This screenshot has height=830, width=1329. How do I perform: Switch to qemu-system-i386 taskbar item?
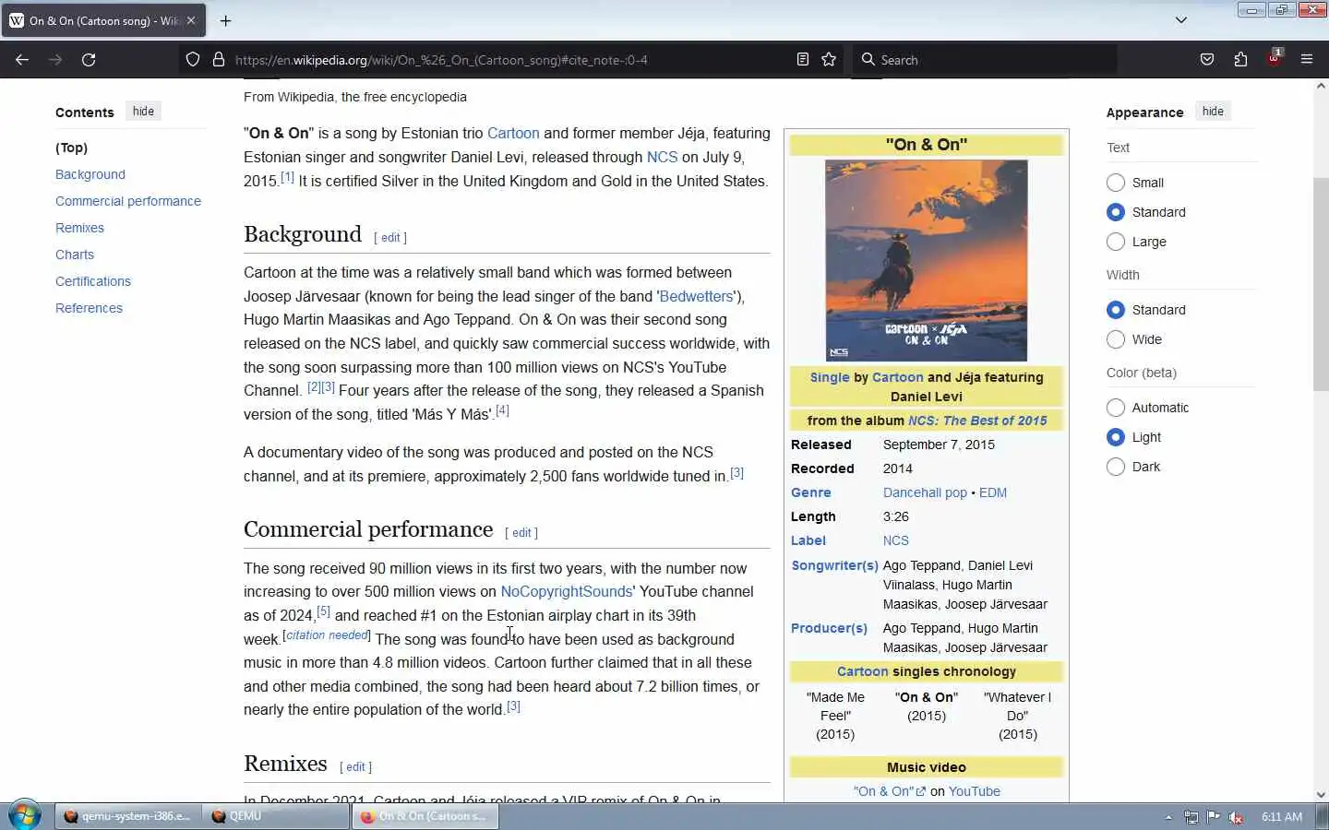click(x=126, y=816)
